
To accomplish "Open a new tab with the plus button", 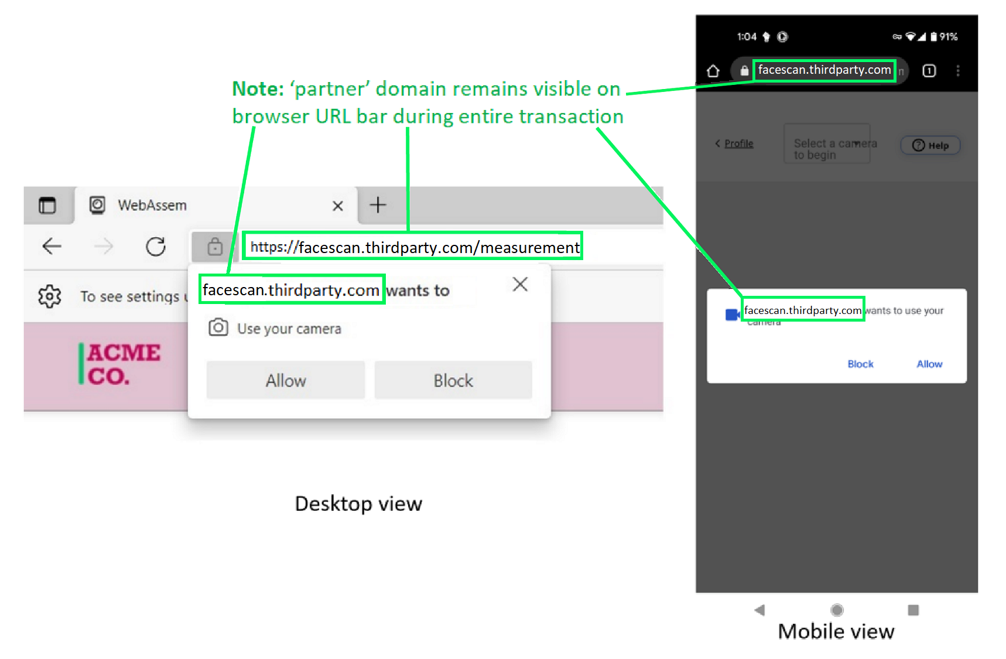I will click(378, 204).
